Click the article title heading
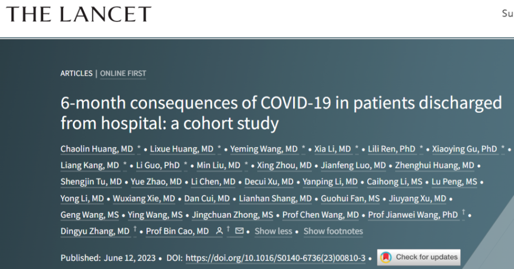This screenshot has width=514, height=269. [281, 113]
